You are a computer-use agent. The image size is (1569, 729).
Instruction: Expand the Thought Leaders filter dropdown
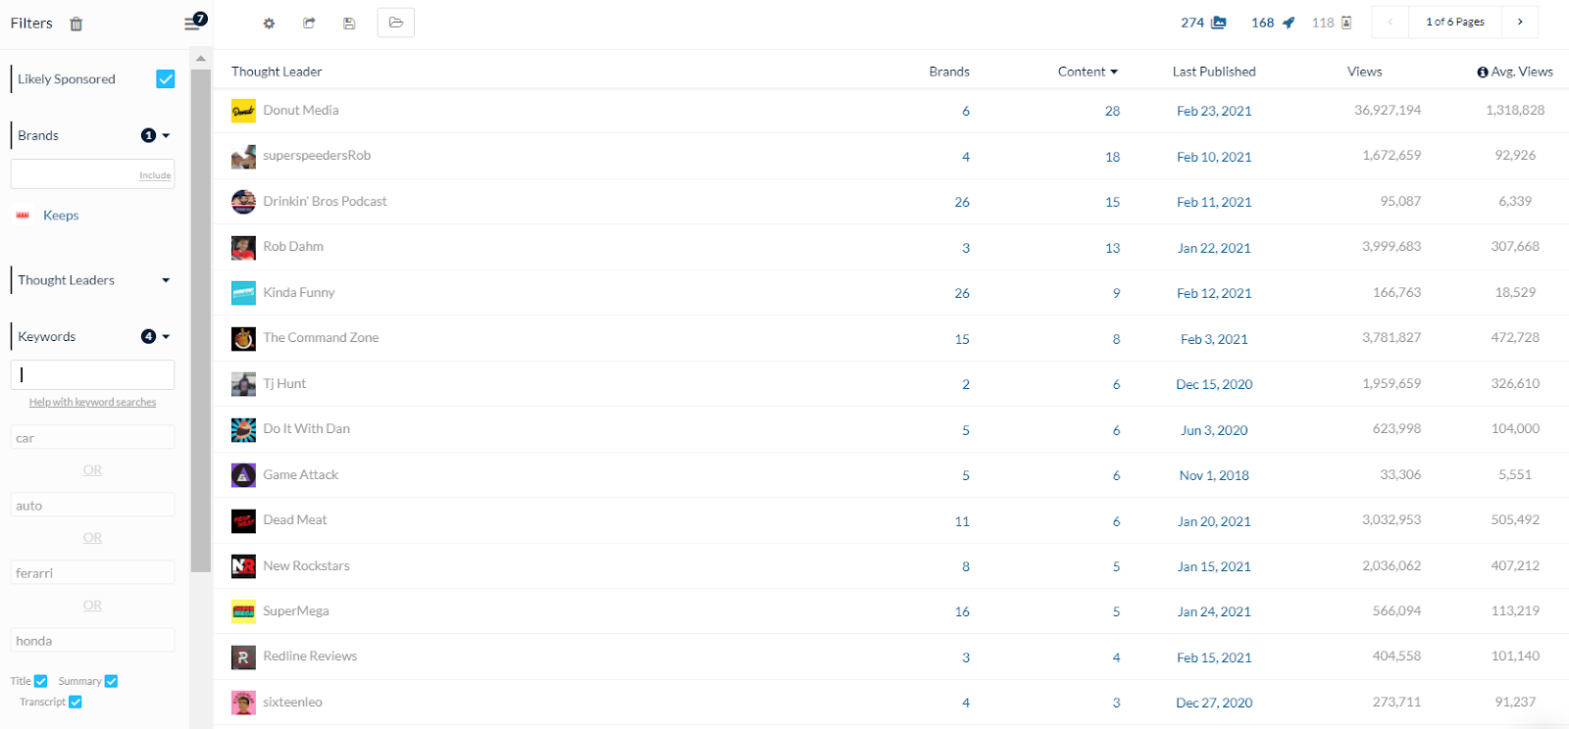coord(166,280)
